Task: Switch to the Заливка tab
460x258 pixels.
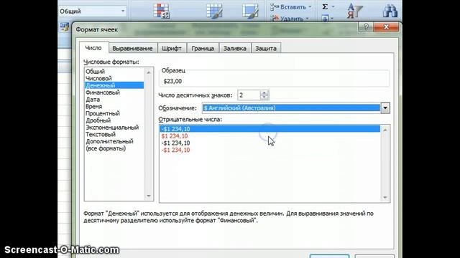Action: (235, 48)
